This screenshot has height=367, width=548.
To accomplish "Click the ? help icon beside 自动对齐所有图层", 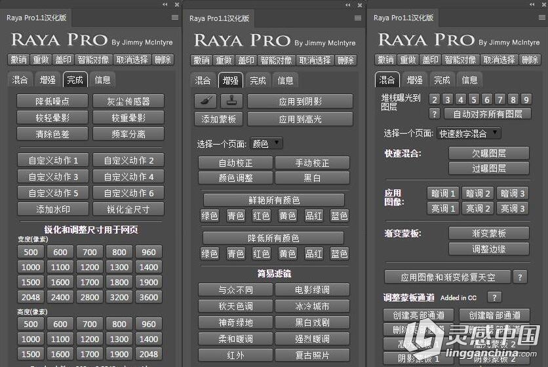I will click(434, 114).
